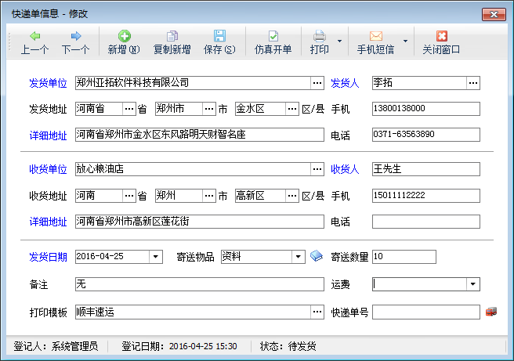
Task: Open the 寄送物品 combo box list
Action: 298,257
